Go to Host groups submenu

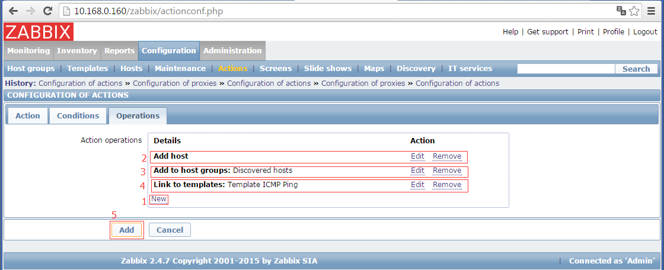pos(31,69)
